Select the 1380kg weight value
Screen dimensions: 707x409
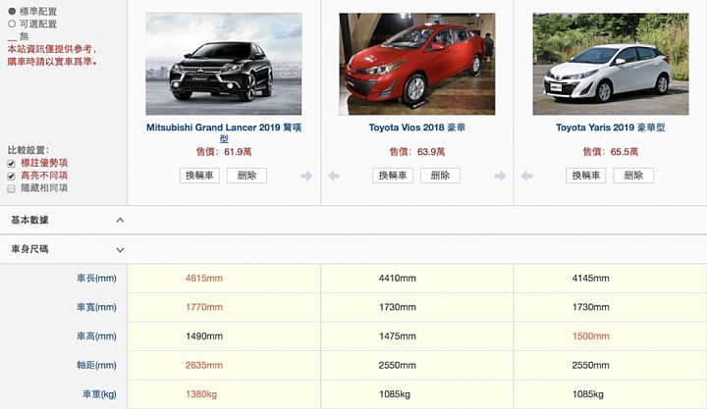click(201, 394)
